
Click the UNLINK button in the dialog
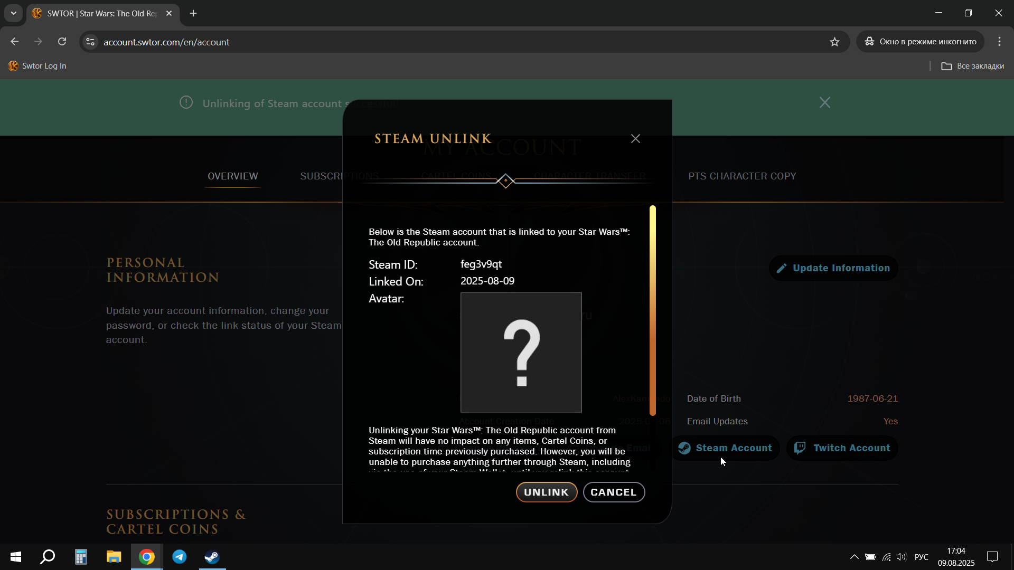coord(547,492)
